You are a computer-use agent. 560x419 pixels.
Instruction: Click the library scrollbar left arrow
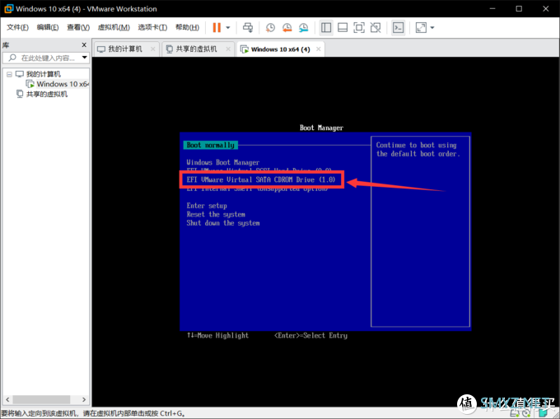point(7,399)
